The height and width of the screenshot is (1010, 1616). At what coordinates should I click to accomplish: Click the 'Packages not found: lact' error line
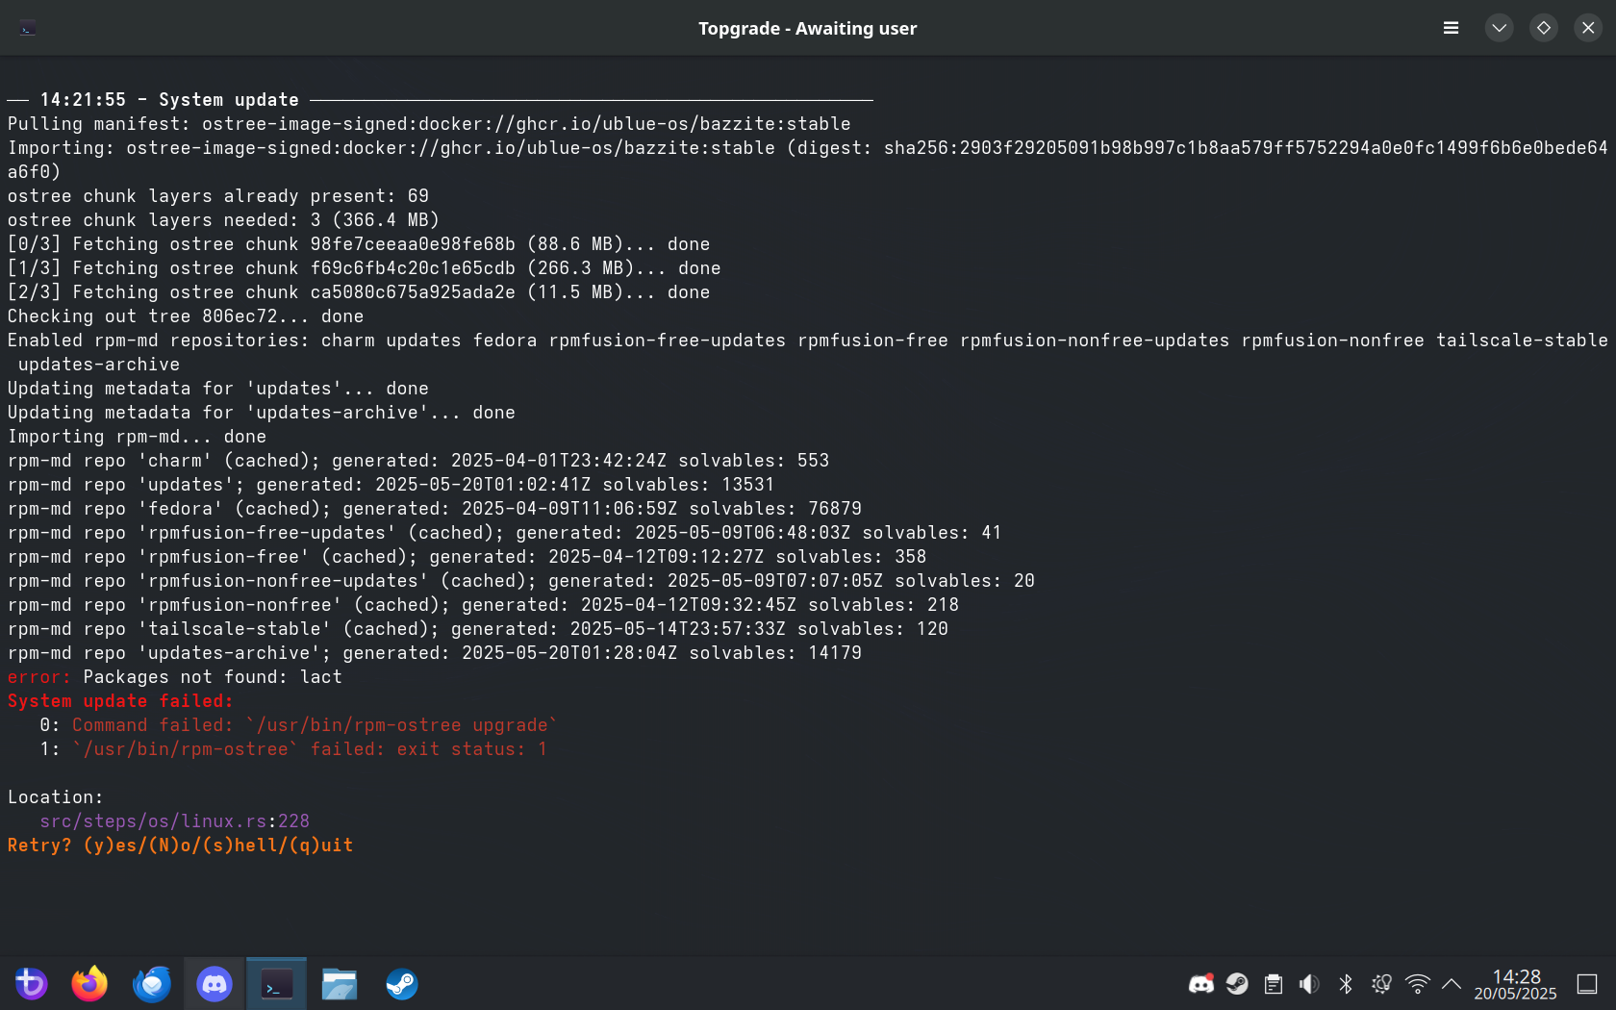175,677
